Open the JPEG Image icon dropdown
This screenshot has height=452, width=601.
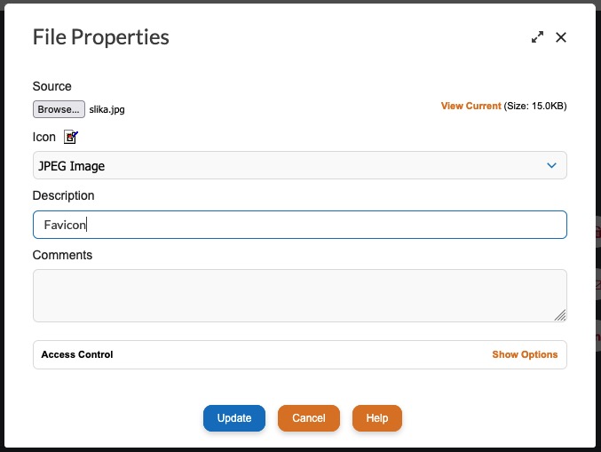300,165
